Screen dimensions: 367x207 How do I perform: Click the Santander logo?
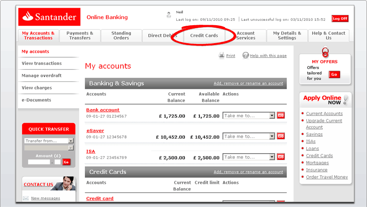pyautogui.click(x=50, y=17)
